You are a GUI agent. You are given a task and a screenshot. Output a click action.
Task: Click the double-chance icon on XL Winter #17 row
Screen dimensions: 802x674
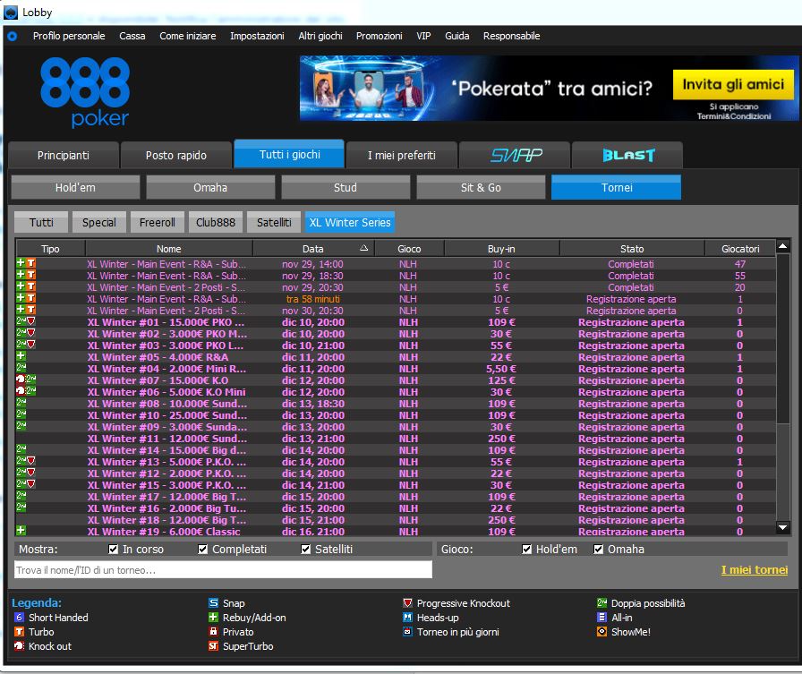(21, 496)
